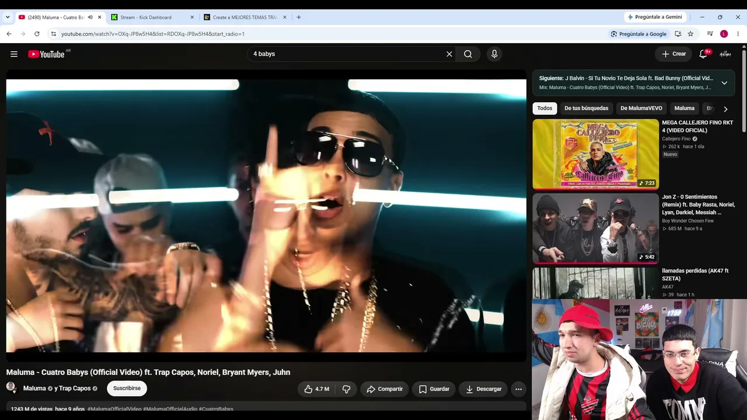Reload the current page
This screenshot has width=747, height=420.
[x=37, y=34]
